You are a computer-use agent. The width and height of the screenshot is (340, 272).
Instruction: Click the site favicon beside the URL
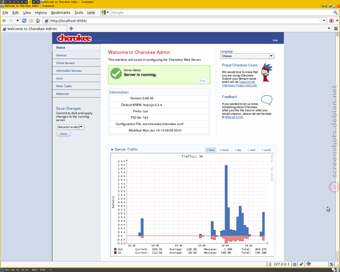pyautogui.click(x=46, y=21)
